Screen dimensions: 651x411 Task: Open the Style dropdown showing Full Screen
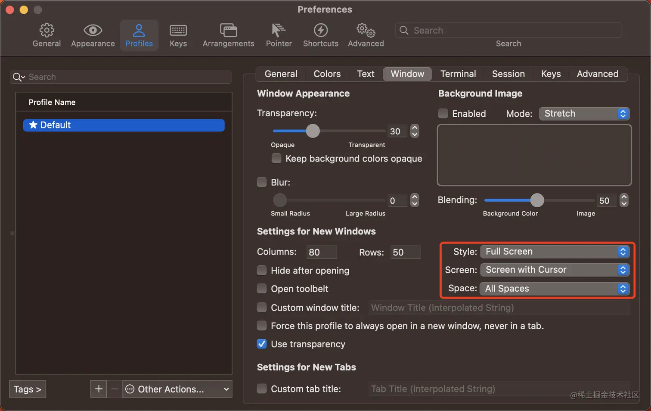pos(555,252)
